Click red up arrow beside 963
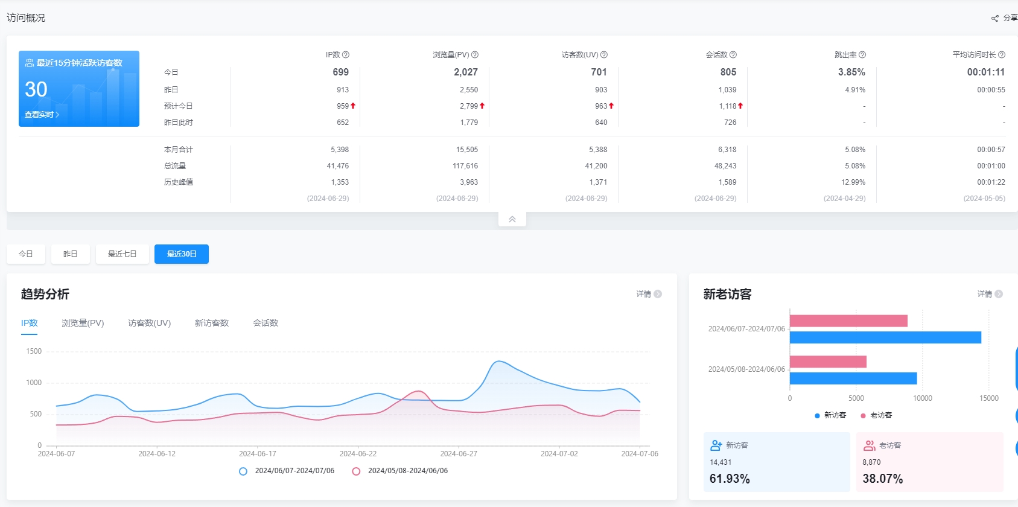This screenshot has width=1018, height=507. pyautogui.click(x=611, y=106)
